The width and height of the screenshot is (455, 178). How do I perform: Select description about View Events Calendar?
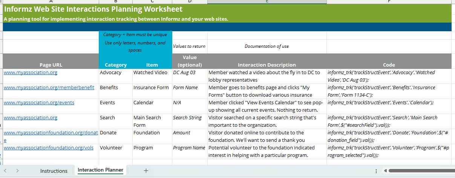coord(267,106)
